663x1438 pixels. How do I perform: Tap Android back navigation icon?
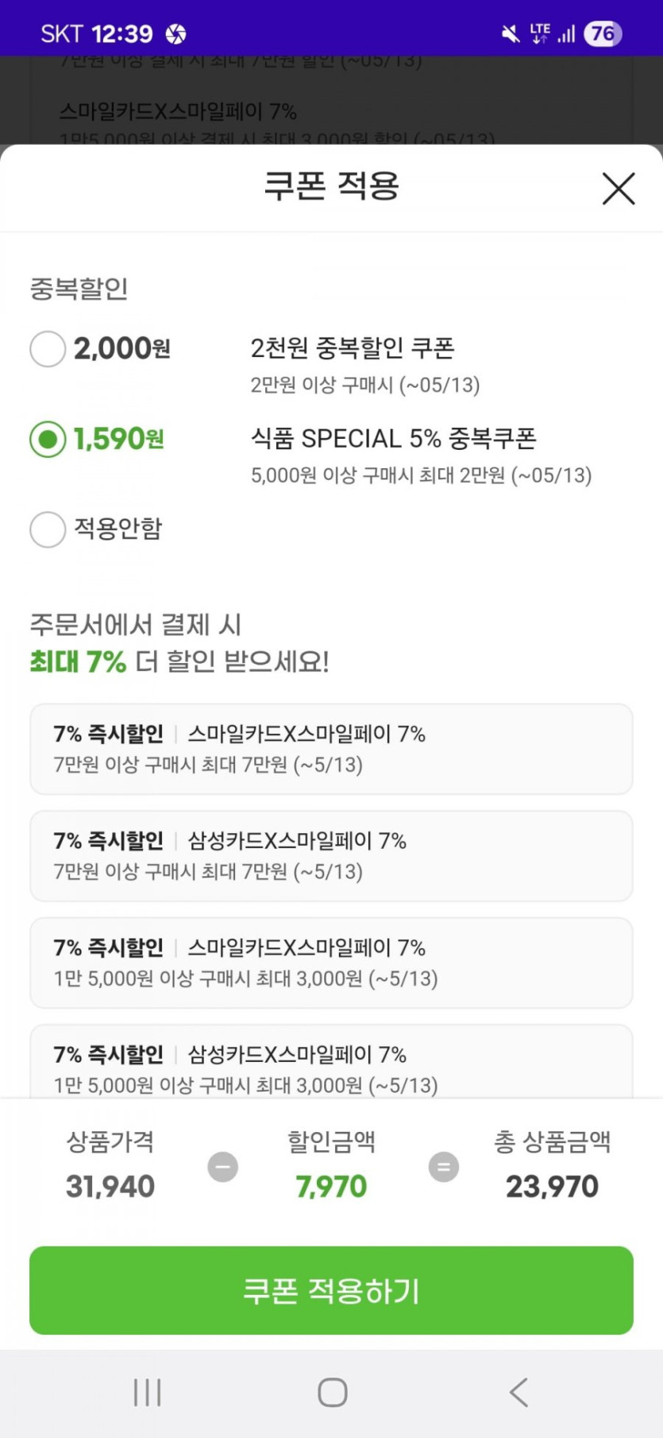click(x=518, y=1392)
